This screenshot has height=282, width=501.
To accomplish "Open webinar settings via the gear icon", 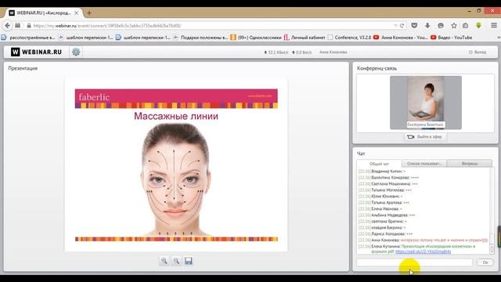I will [76, 52].
